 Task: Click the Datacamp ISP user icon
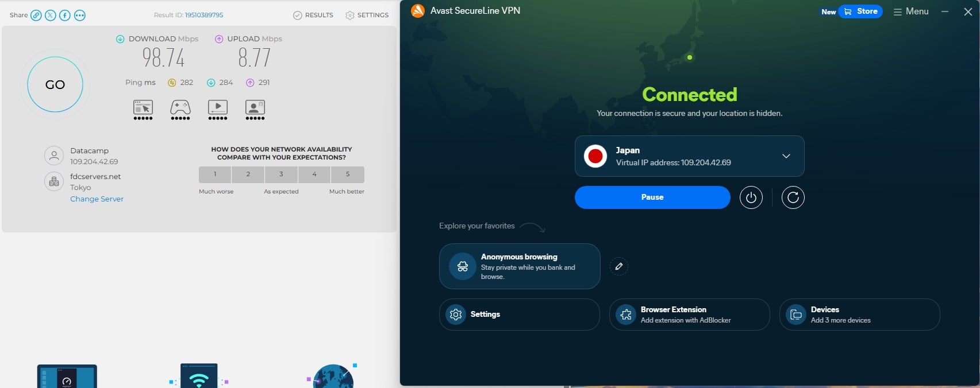pyautogui.click(x=54, y=156)
